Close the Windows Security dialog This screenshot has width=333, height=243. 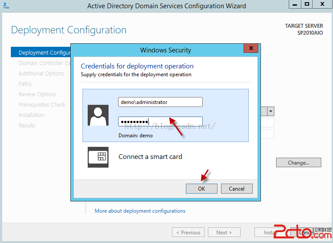pyautogui.click(x=251, y=48)
